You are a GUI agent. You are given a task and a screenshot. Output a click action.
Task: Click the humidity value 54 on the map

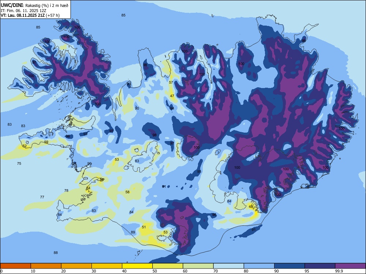pos(88,188)
